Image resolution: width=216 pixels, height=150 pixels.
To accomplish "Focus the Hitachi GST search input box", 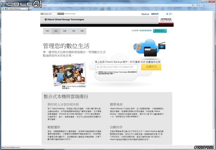I will pos(49,14).
